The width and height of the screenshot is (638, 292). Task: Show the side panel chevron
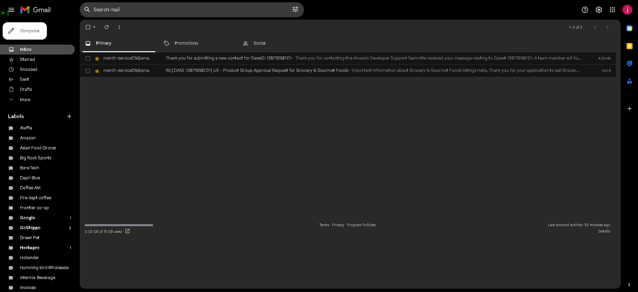point(629,285)
